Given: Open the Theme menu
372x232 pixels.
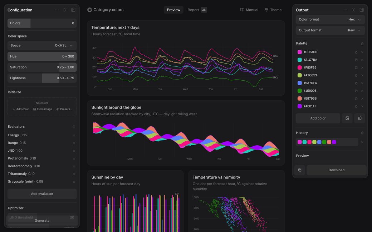Looking at the screenshot, I should (273, 10).
